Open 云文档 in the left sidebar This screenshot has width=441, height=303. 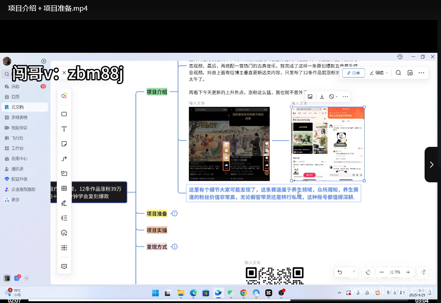(18, 107)
